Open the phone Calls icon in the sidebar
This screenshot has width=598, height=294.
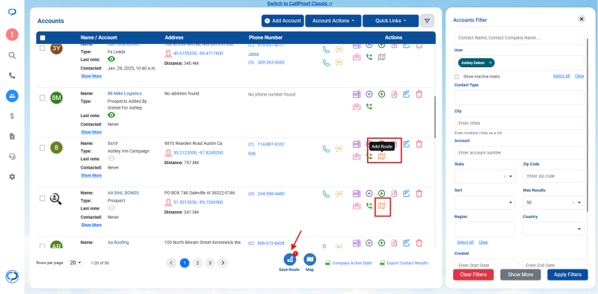coord(12,76)
